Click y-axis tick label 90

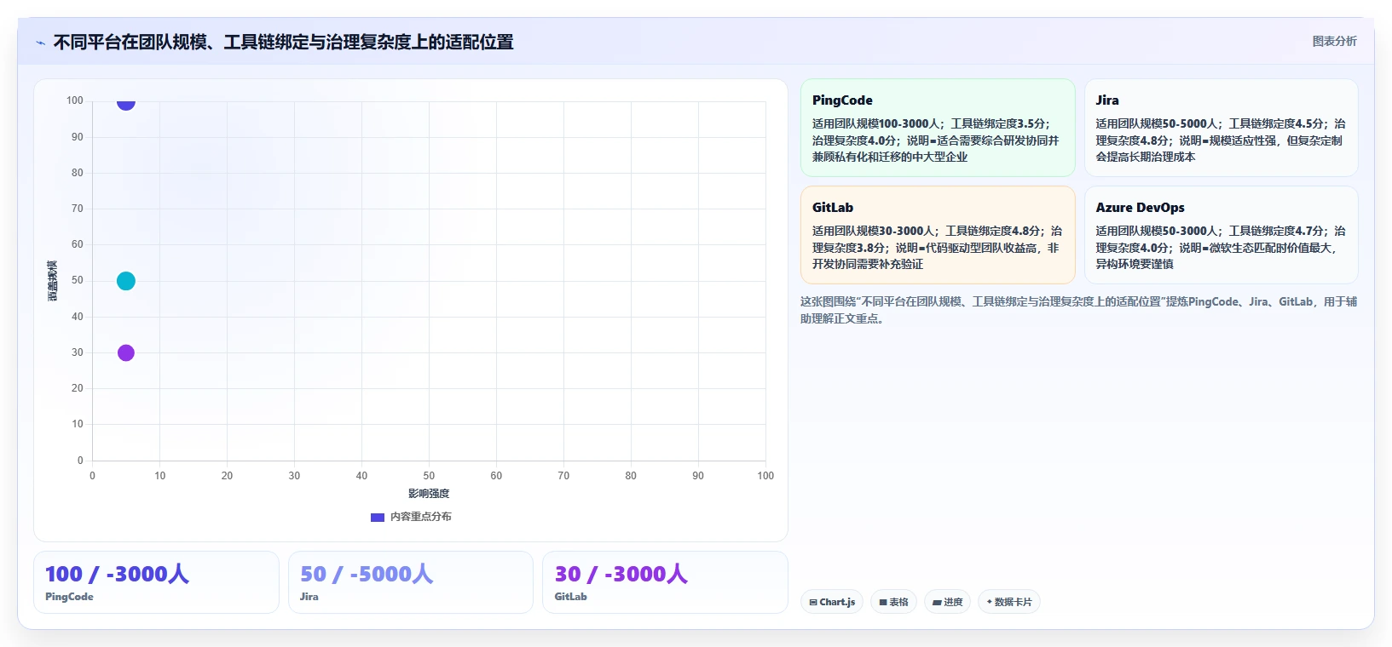(78, 137)
